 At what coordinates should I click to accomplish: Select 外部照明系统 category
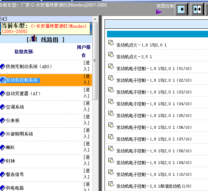(x=19, y=134)
